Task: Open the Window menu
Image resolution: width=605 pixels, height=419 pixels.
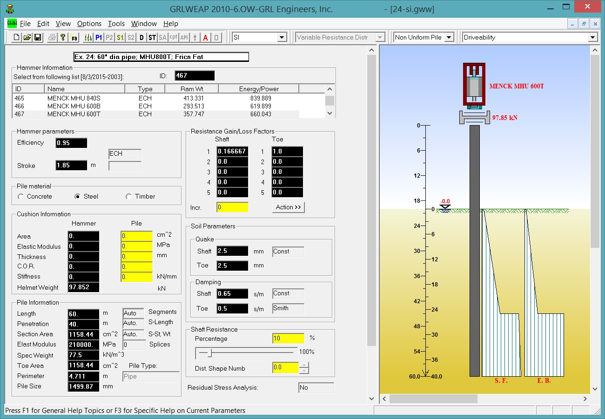Action: coord(144,24)
